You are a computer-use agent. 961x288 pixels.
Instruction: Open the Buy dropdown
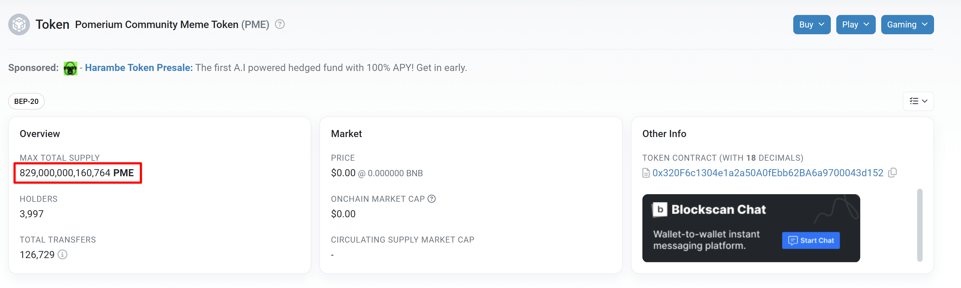point(812,24)
